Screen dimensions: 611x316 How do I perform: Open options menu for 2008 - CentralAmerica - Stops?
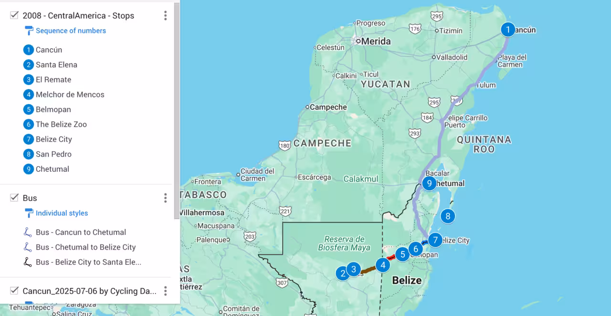[x=165, y=16]
